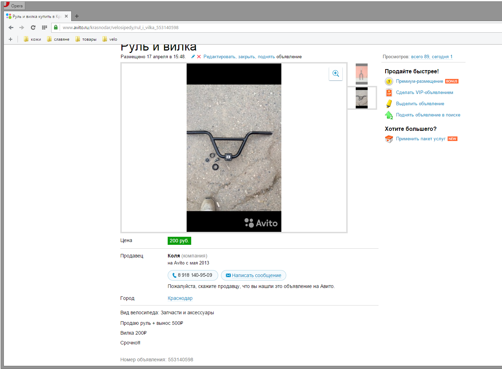Open a new tab with plus button
Screen dimensions: 502x369
(77, 16)
